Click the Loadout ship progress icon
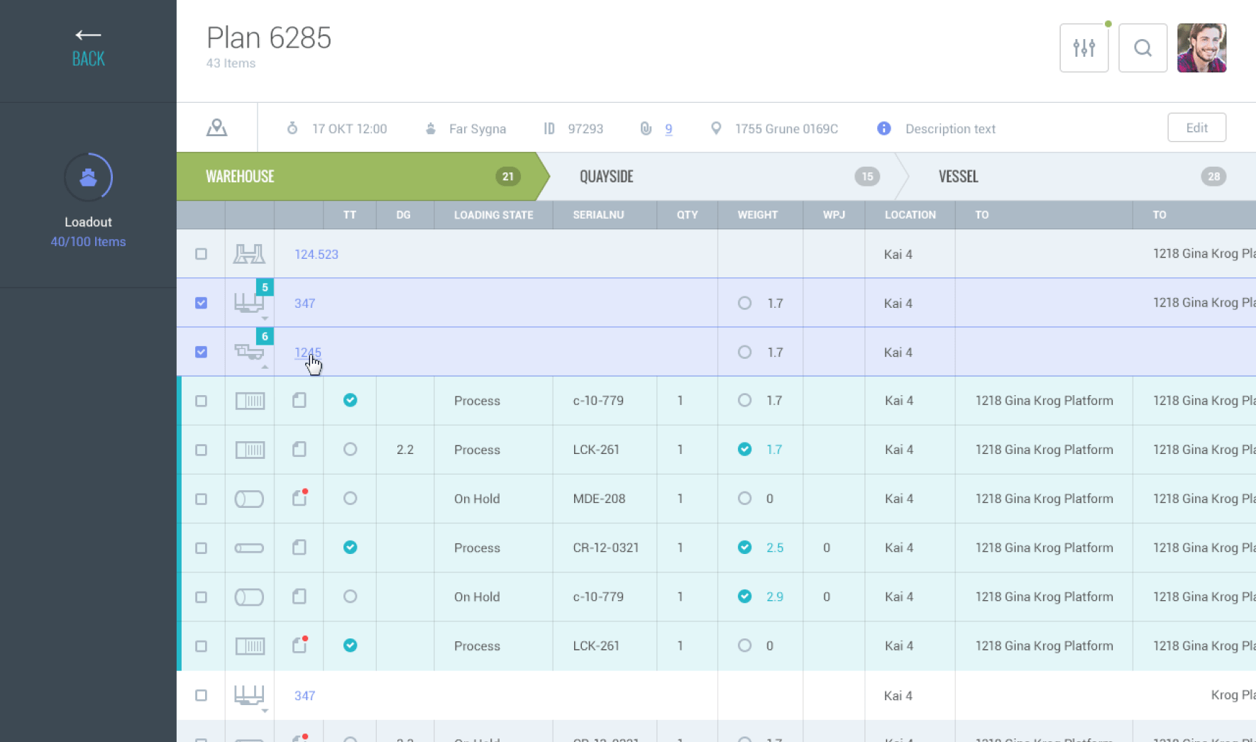 (x=88, y=177)
